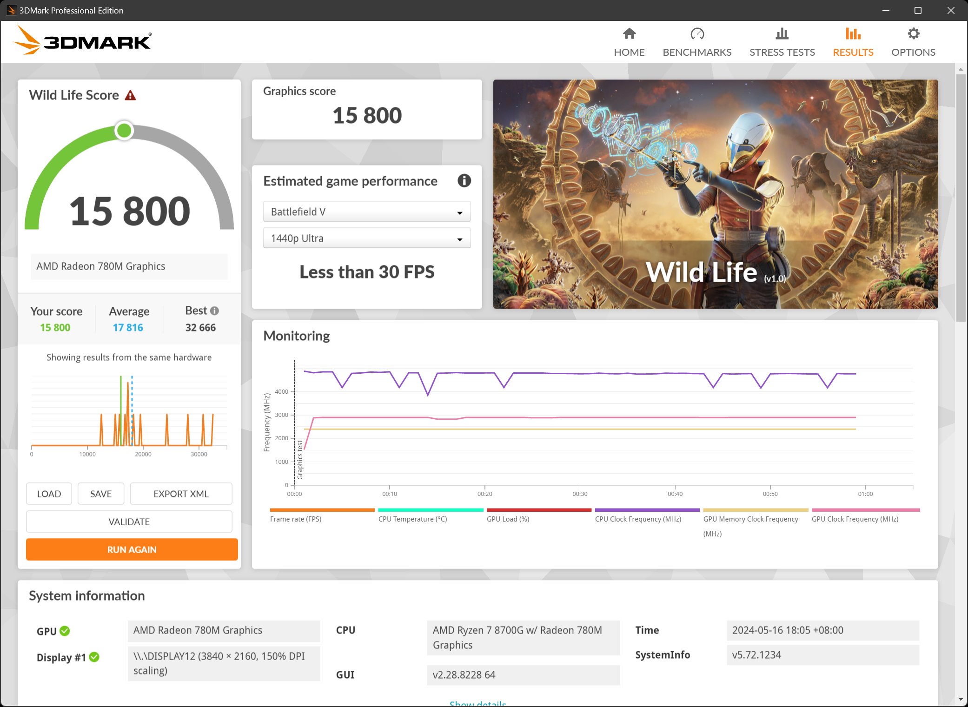Toggle the CPU Clock Frequency legend swatch
The height and width of the screenshot is (707, 968).
tap(647, 510)
